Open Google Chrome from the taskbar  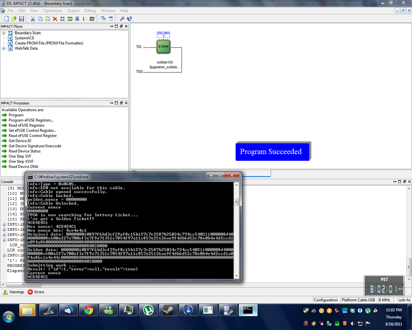coord(88,310)
